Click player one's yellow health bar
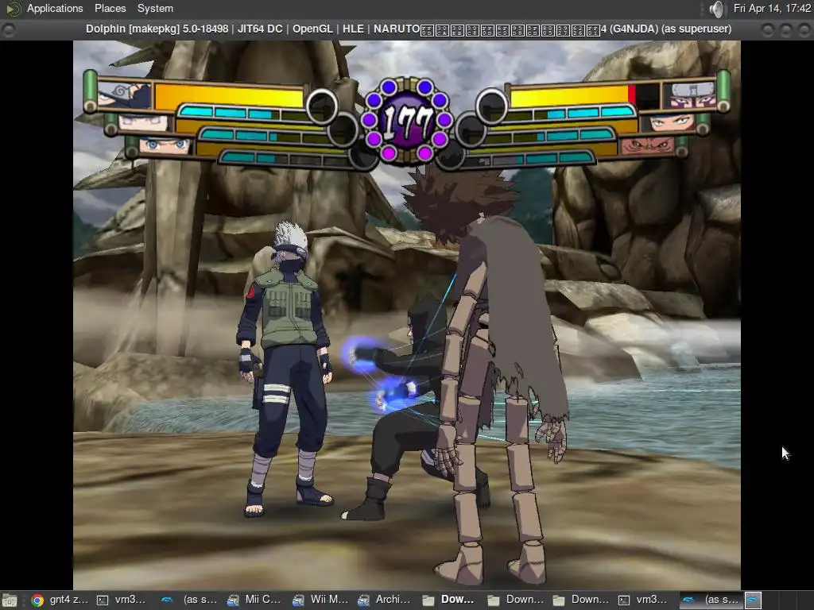 point(229,95)
